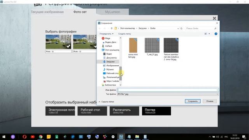The height and width of the screenshot is (140, 249).
Task: Click the scroll-down arrow of the navigation pane
Action: pos(121,85)
